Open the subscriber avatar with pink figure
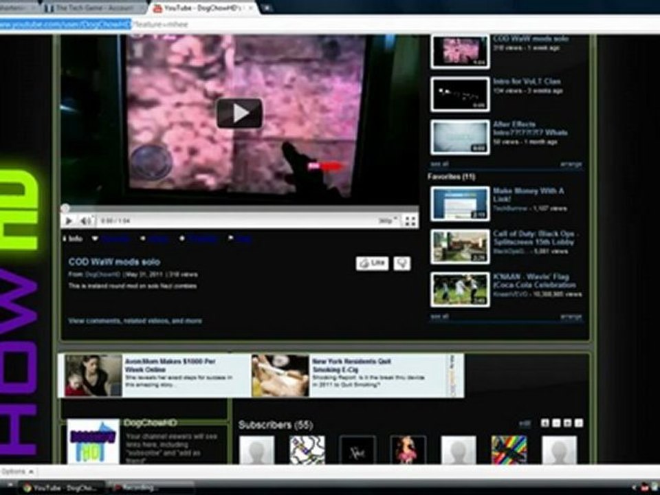660x495 pixels. point(408,450)
